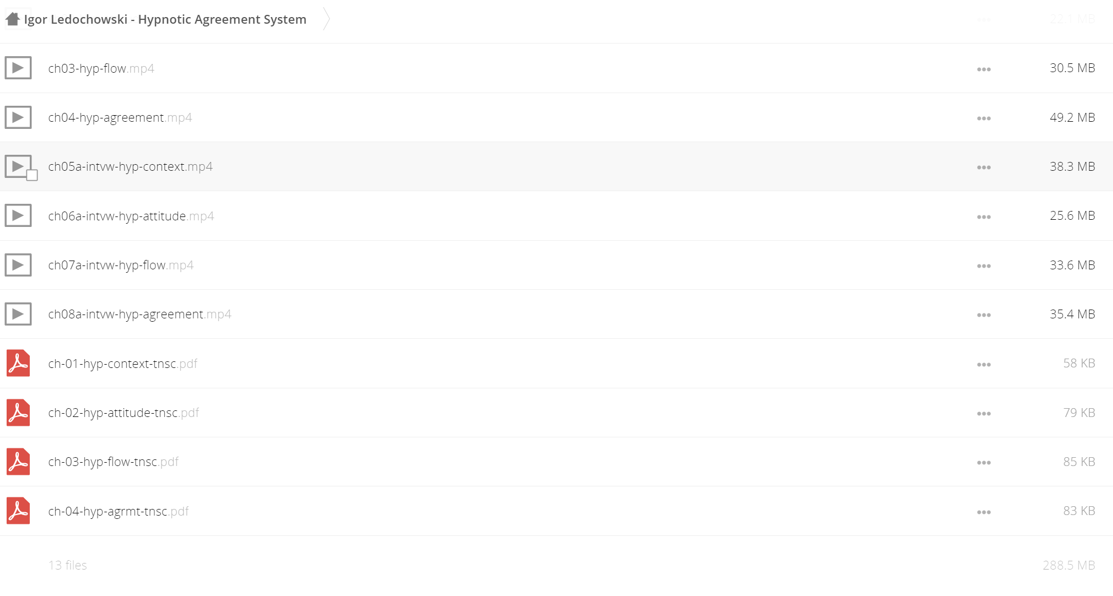Click the breadcrumb chevron arrow

tap(326, 19)
